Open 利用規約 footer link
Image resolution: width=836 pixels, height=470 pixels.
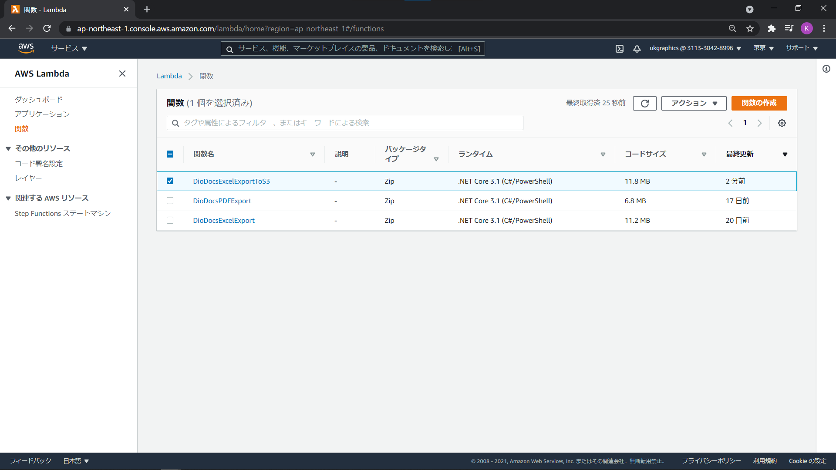(765, 461)
